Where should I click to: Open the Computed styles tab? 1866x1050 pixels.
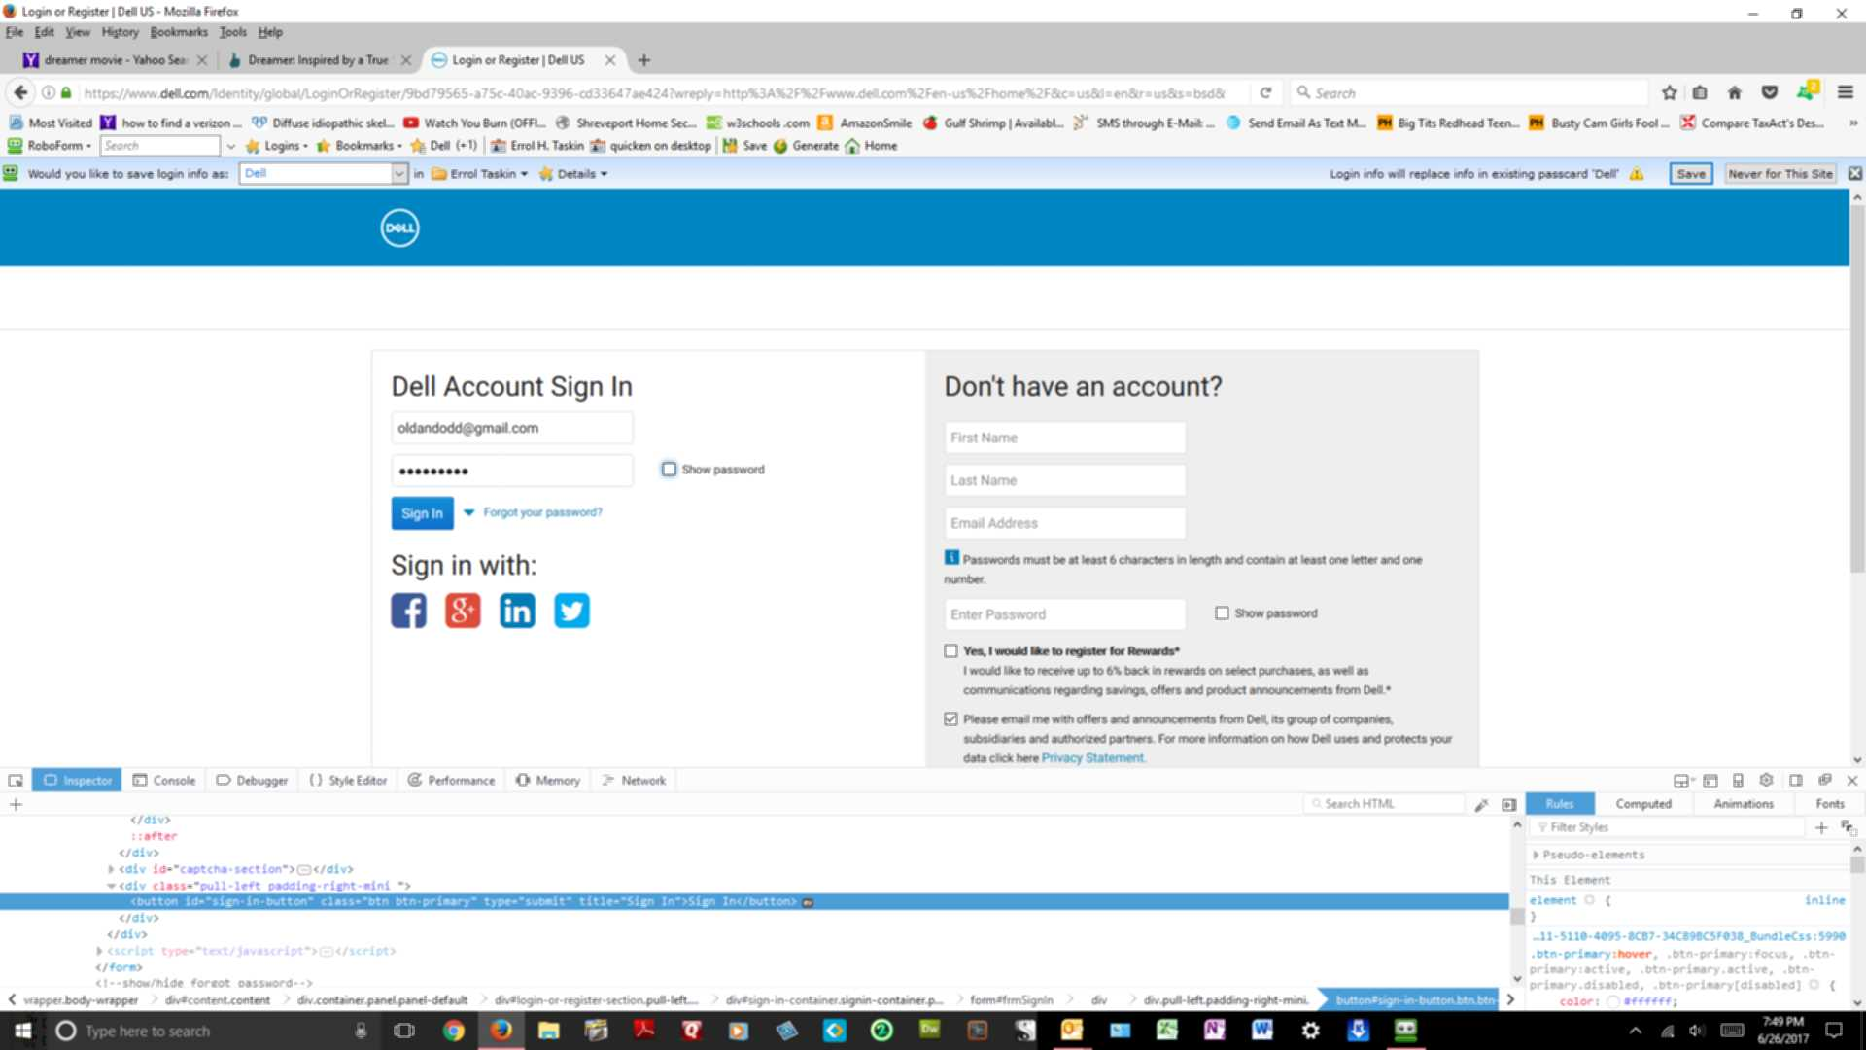coord(1643,804)
